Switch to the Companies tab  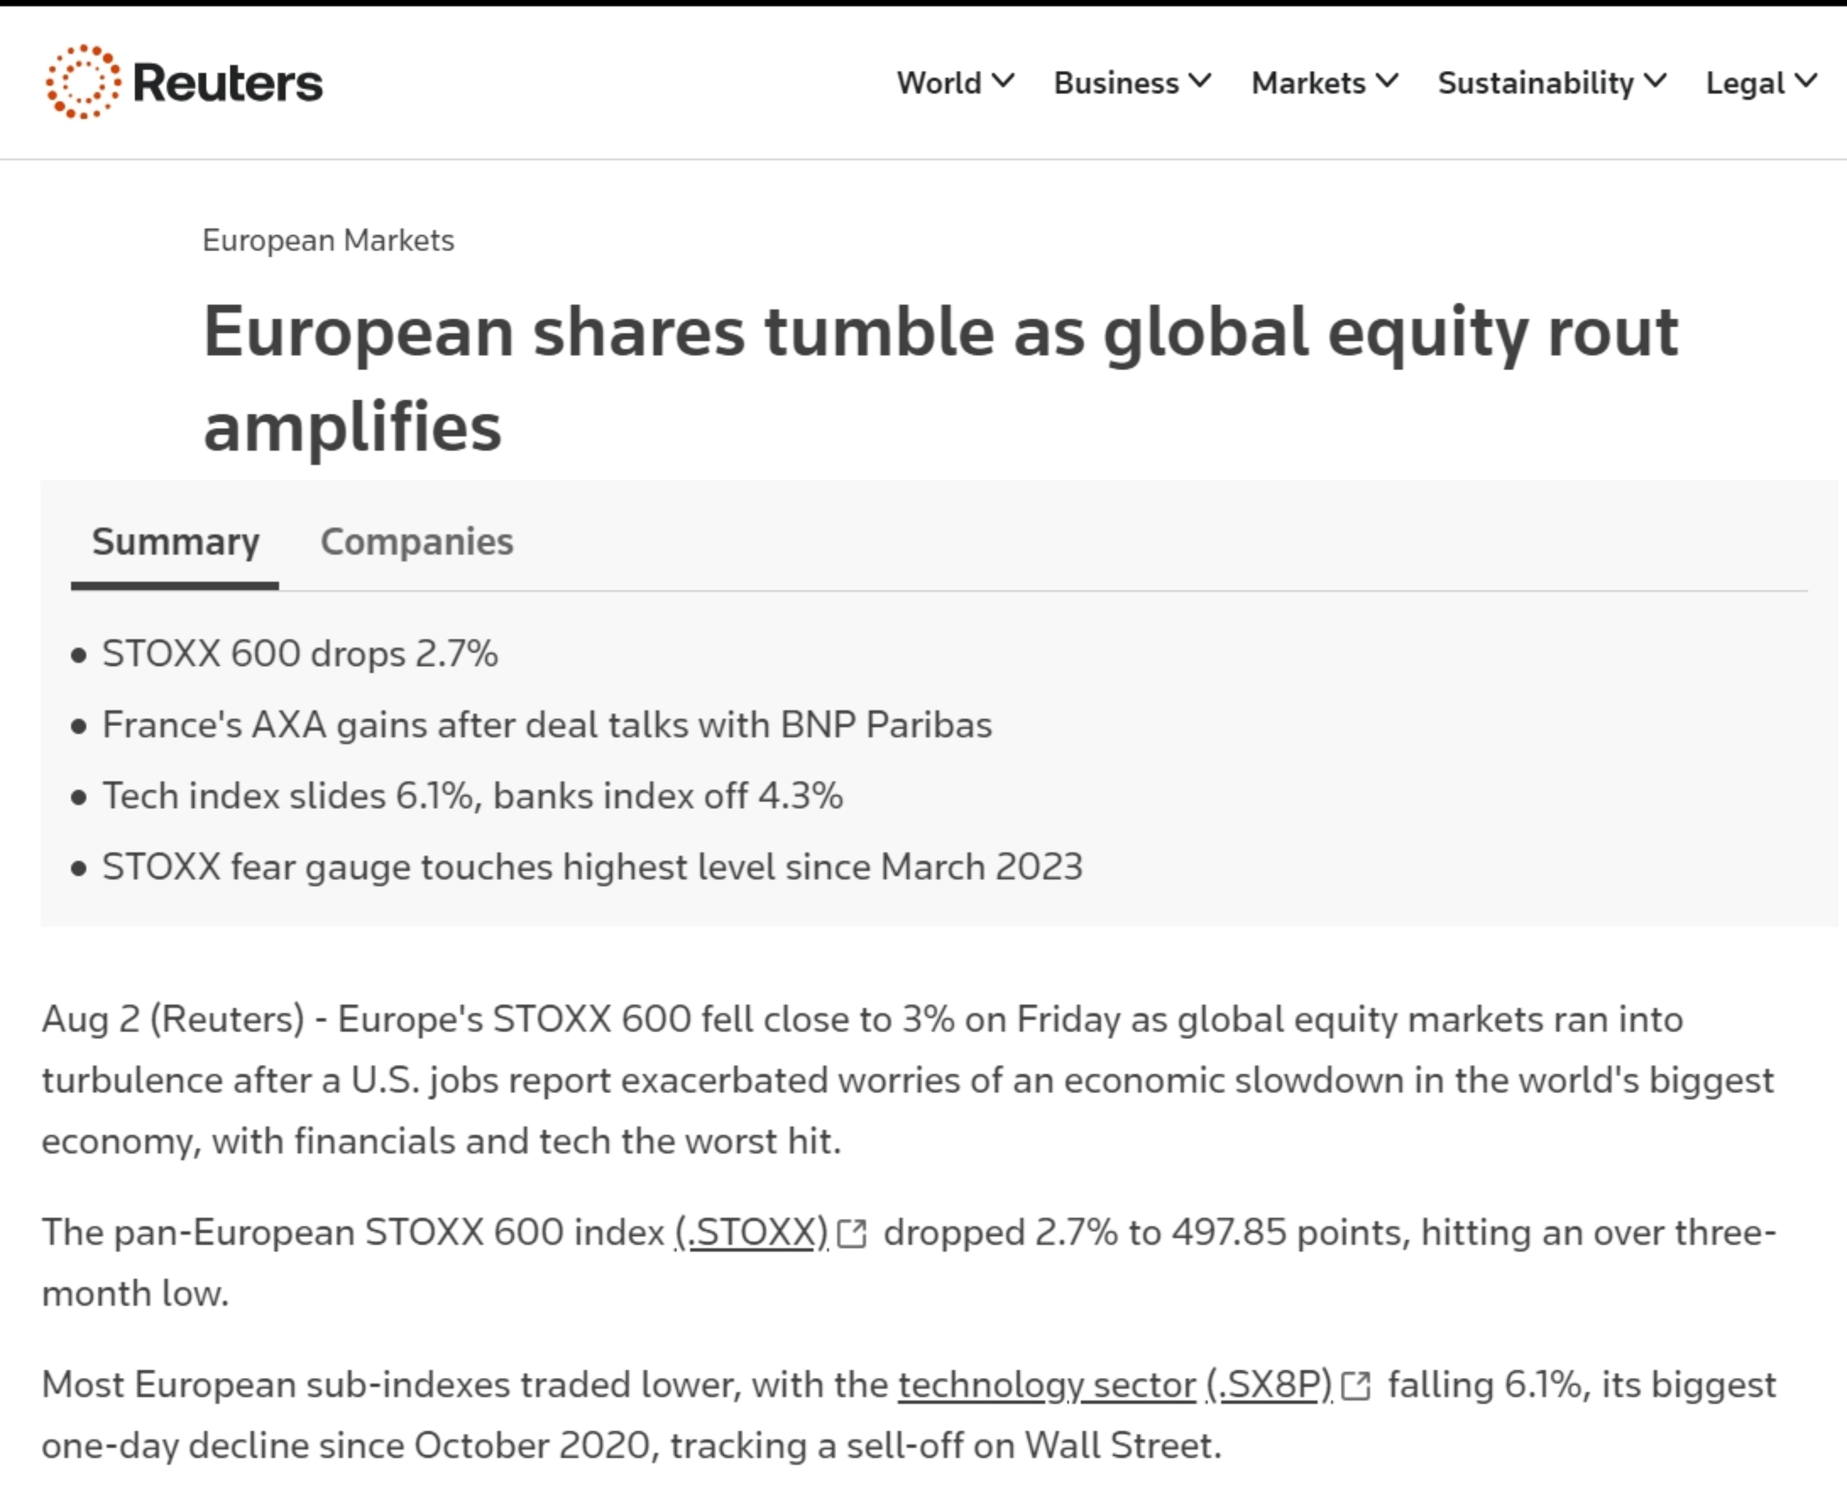(x=417, y=542)
